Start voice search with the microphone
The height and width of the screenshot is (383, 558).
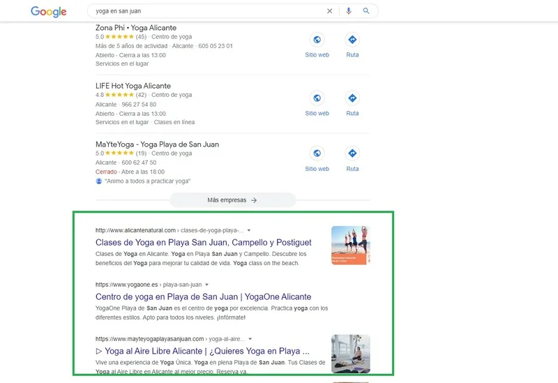349,11
